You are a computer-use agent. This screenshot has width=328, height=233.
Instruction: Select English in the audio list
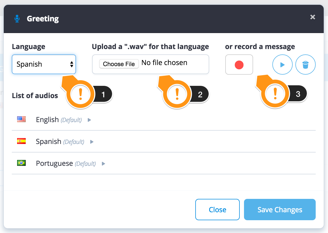(47, 120)
